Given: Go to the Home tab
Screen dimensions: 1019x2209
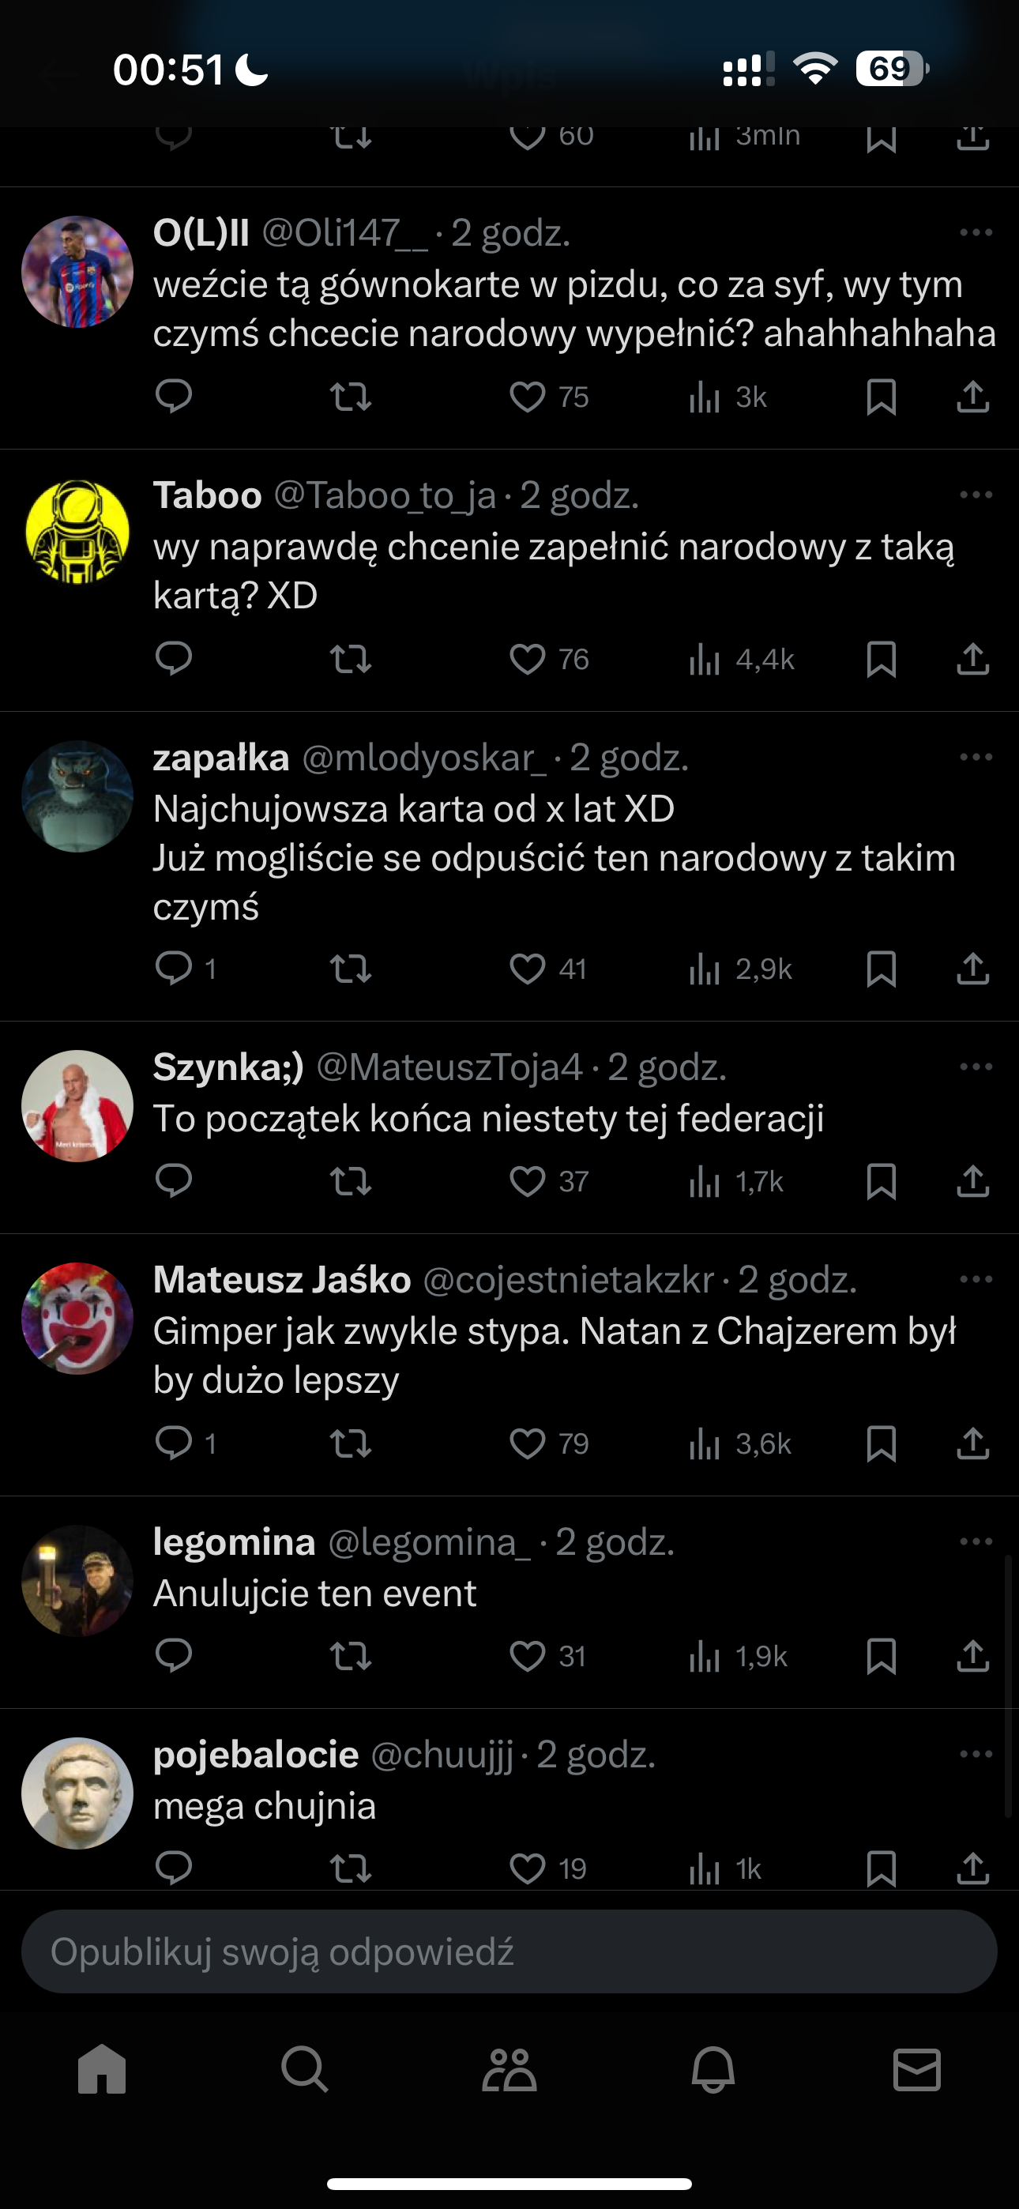Looking at the screenshot, I should point(102,2070).
